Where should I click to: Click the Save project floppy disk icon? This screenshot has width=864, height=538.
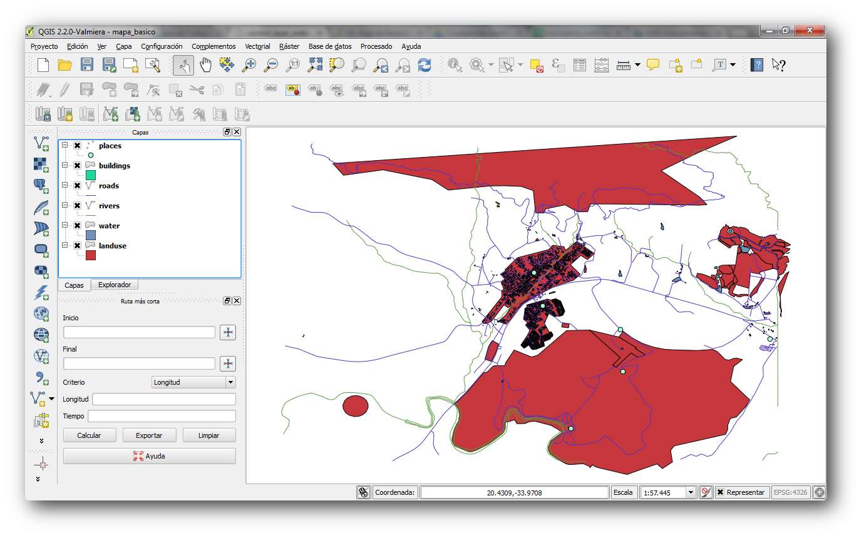point(87,64)
